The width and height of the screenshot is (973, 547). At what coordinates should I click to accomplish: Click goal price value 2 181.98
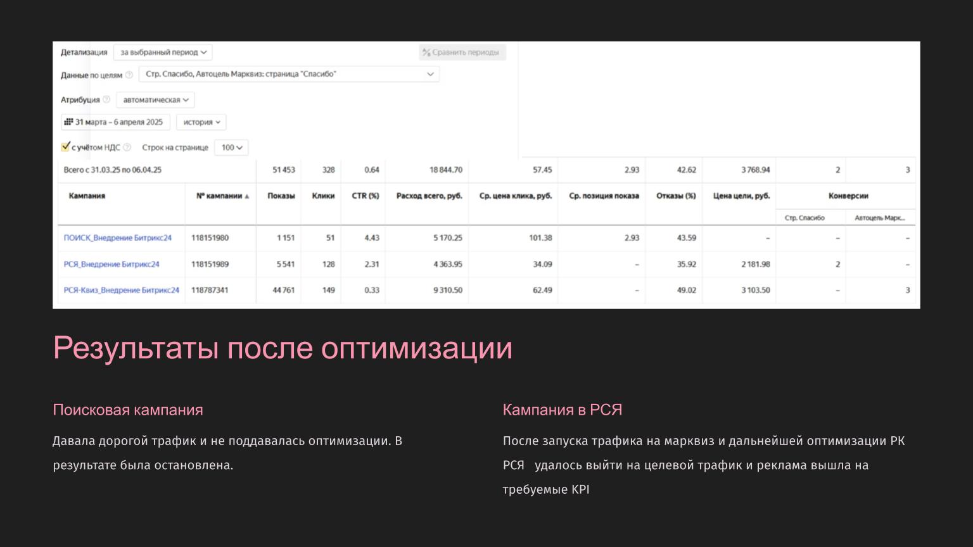point(756,265)
